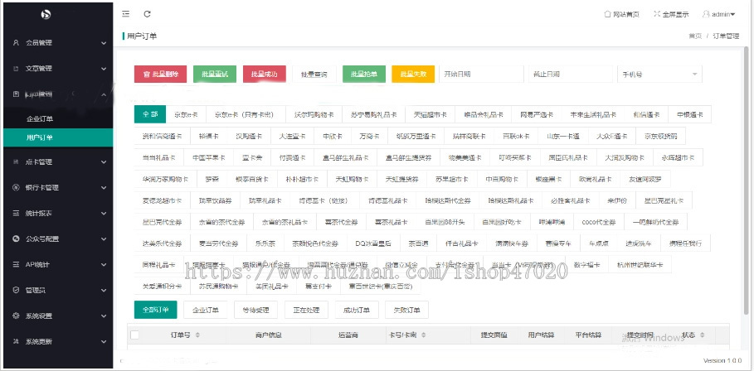Collapse 订单管理 using its up chevron
This screenshot has height=371, width=754.
point(104,94)
